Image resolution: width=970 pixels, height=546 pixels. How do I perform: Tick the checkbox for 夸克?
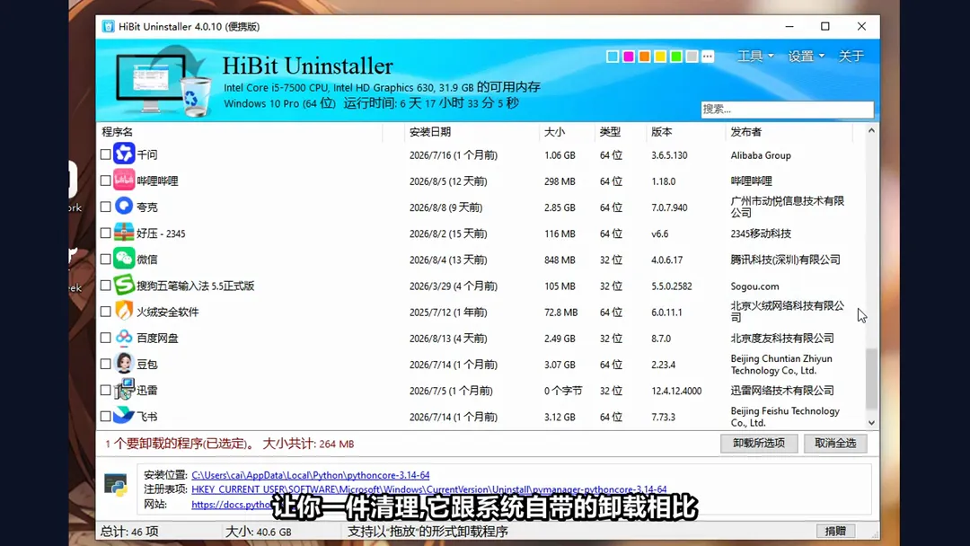click(106, 207)
